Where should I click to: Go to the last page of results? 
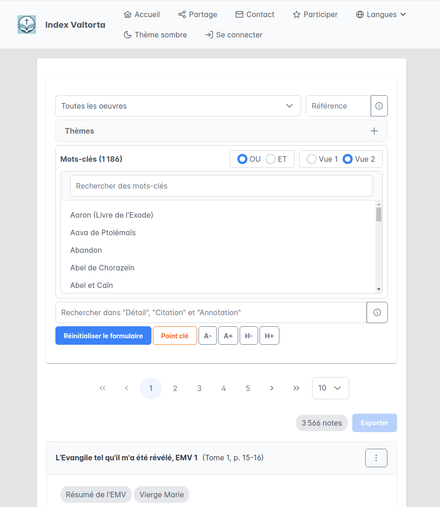296,388
